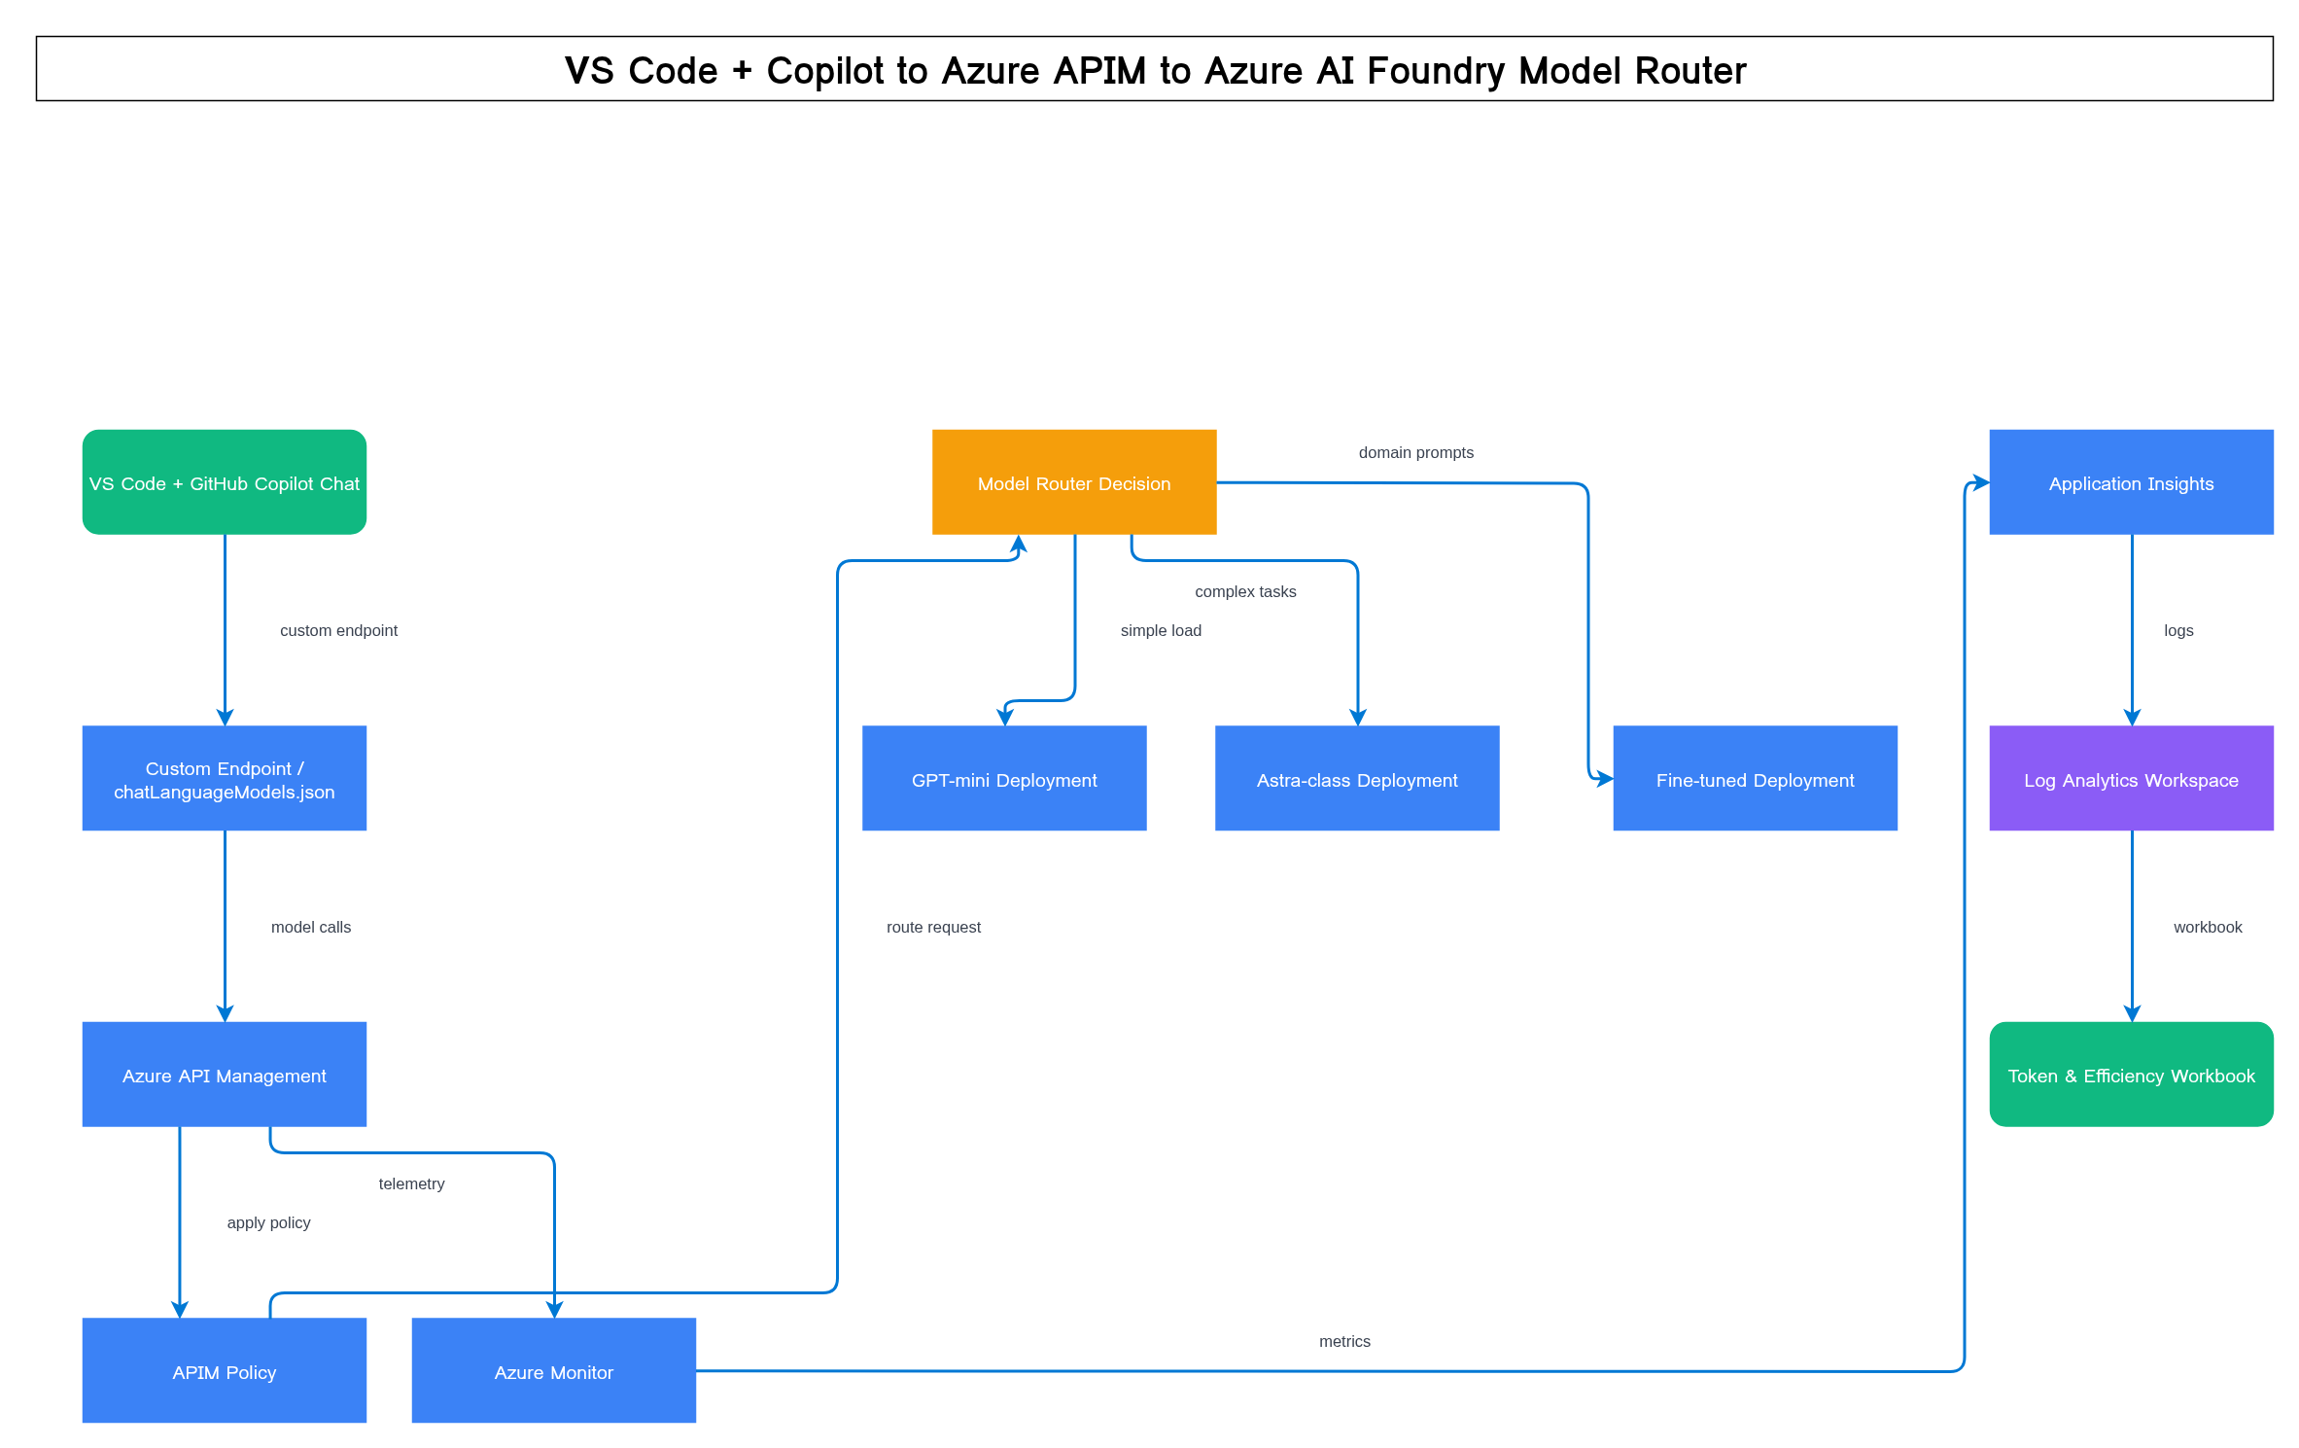Select the Azure Monitor node

point(554,1370)
